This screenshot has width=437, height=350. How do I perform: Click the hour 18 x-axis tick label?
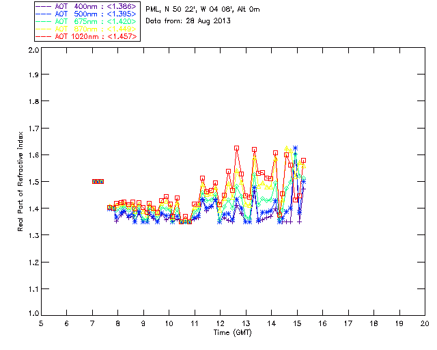(374, 323)
